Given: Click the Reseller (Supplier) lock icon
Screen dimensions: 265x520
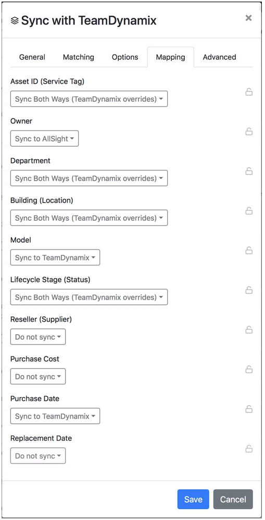Looking at the screenshot, I should [249, 329].
